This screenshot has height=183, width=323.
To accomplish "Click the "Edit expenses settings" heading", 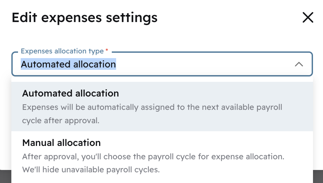I will [84, 17].
